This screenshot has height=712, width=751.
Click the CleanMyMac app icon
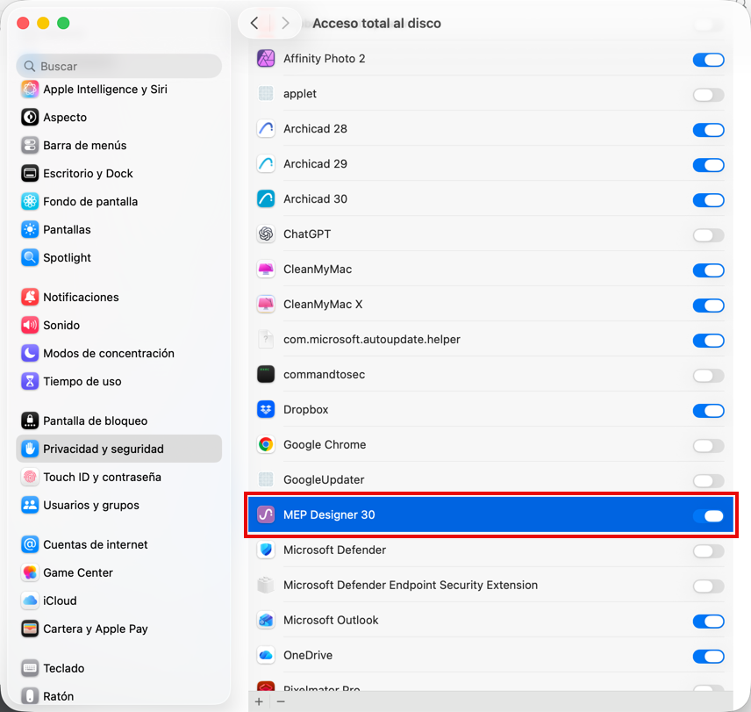point(266,270)
